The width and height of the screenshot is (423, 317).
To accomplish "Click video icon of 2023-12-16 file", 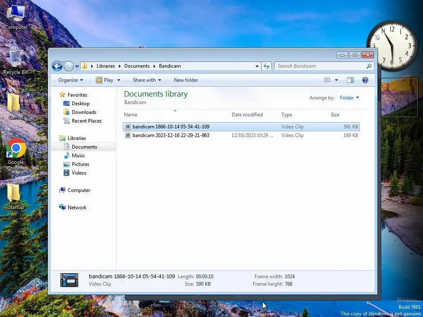I will pos(128,135).
